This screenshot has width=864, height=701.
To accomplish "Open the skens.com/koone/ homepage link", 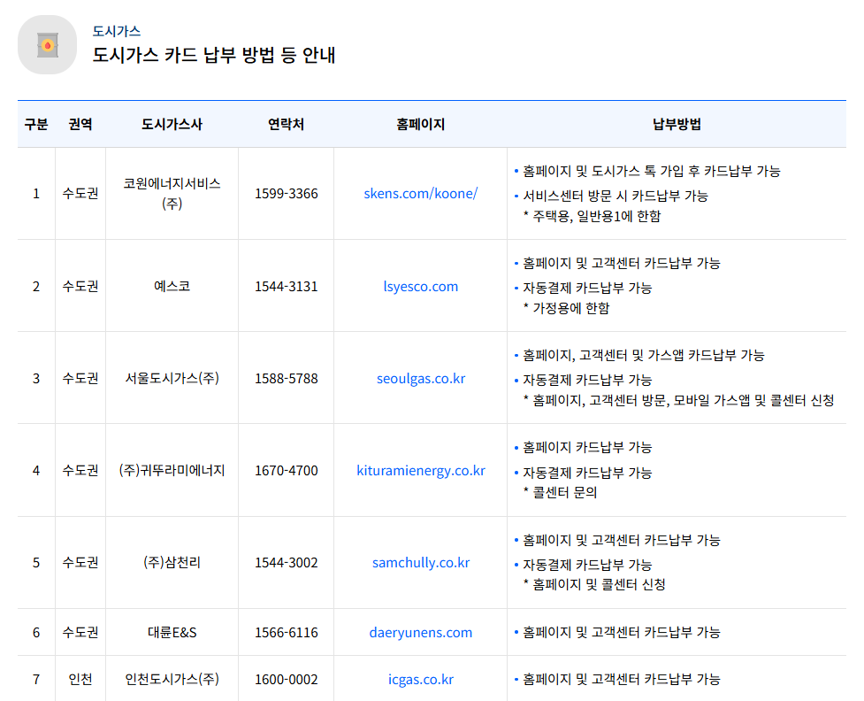I will tap(420, 194).
